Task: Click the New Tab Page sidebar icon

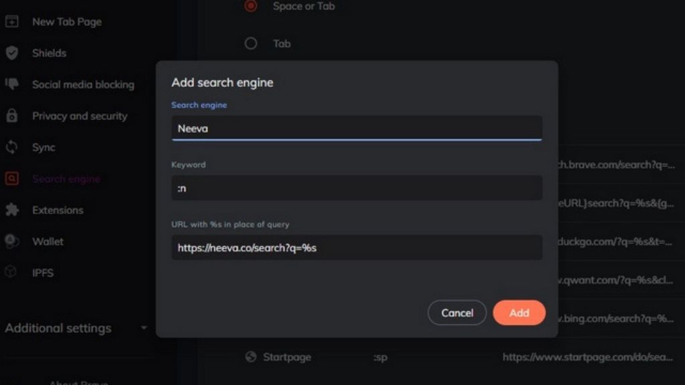Action: click(12, 21)
